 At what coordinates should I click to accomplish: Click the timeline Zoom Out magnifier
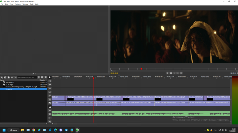(x=50, y=114)
